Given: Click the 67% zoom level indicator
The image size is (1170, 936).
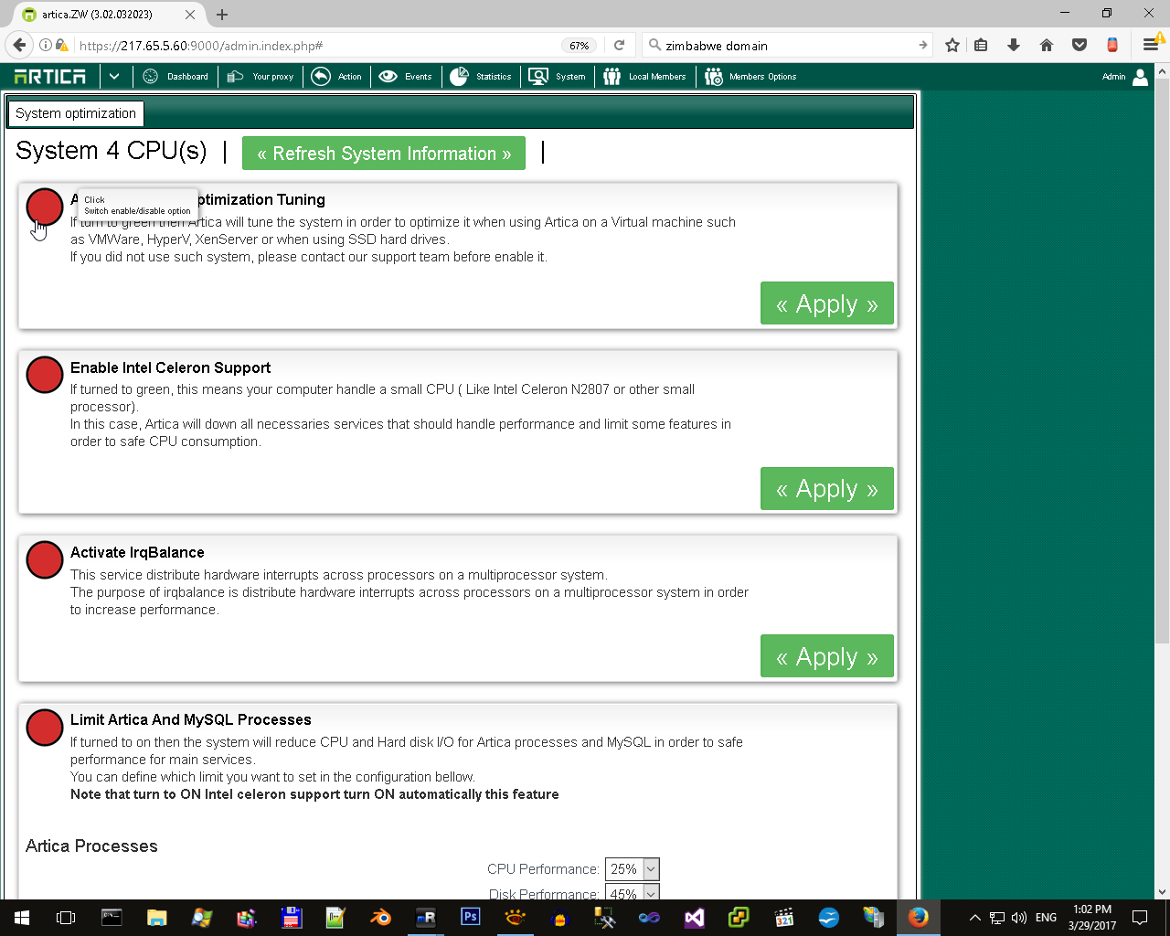Looking at the screenshot, I should click(579, 45).
